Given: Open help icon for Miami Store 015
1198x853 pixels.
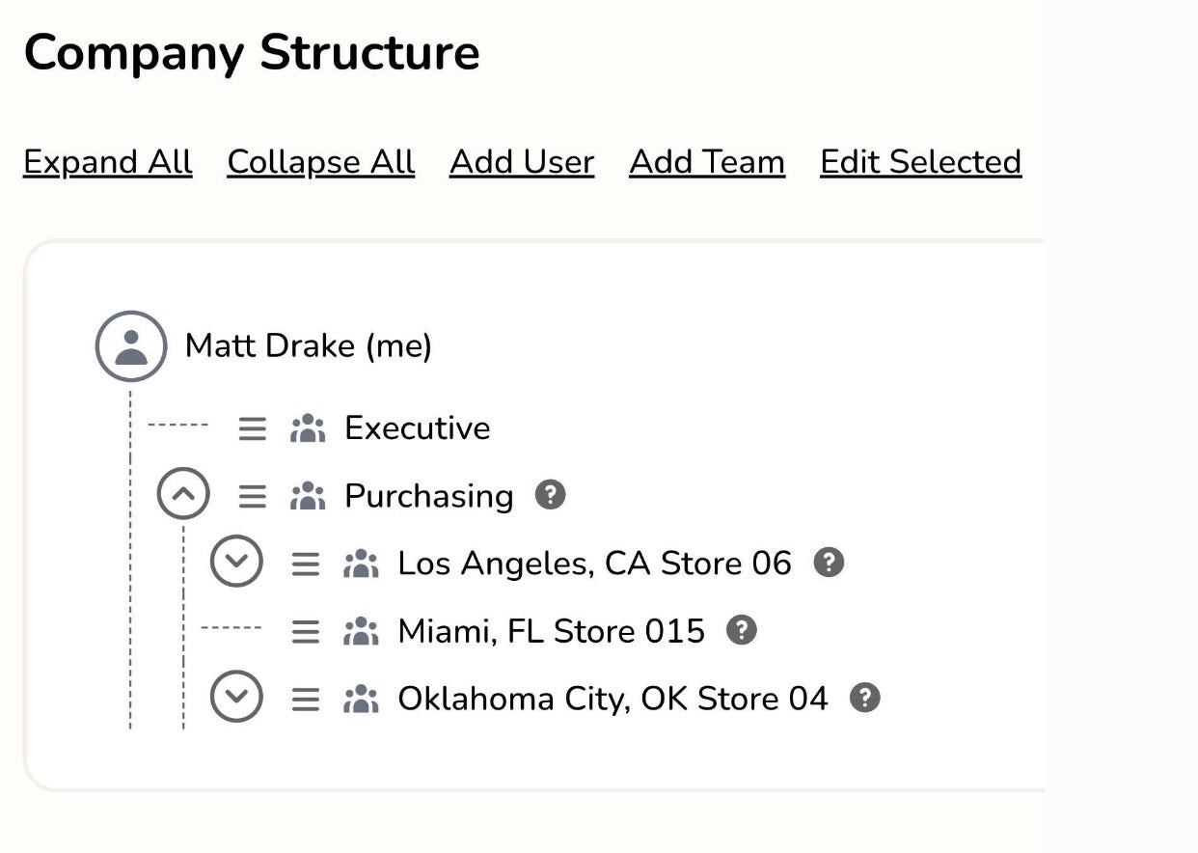Looking at the screenshot, I should pyautogui.click(x=741, y=630).
